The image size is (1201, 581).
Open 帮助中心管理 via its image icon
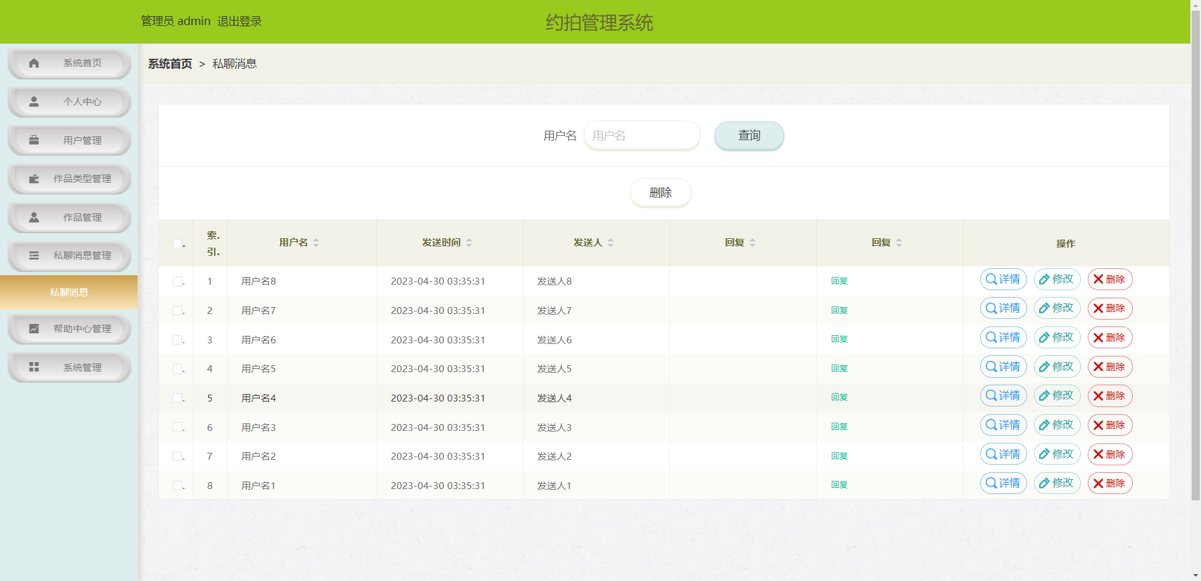point(34,328)
